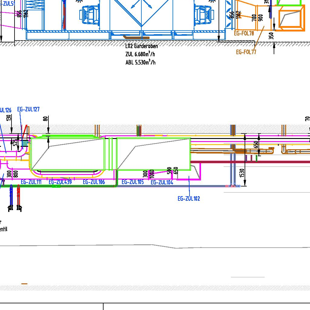Select the right green duct section
Screen dimensions: 310x310
[x=153, y=154]
